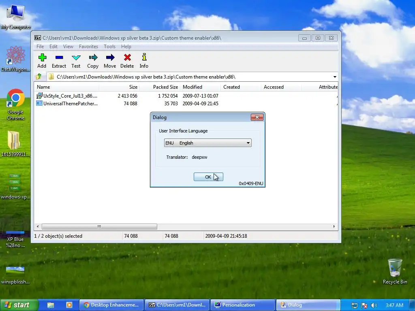
Task: Click the modified date 2009-07-13 01:07 cell
Action: click(200, 96)
